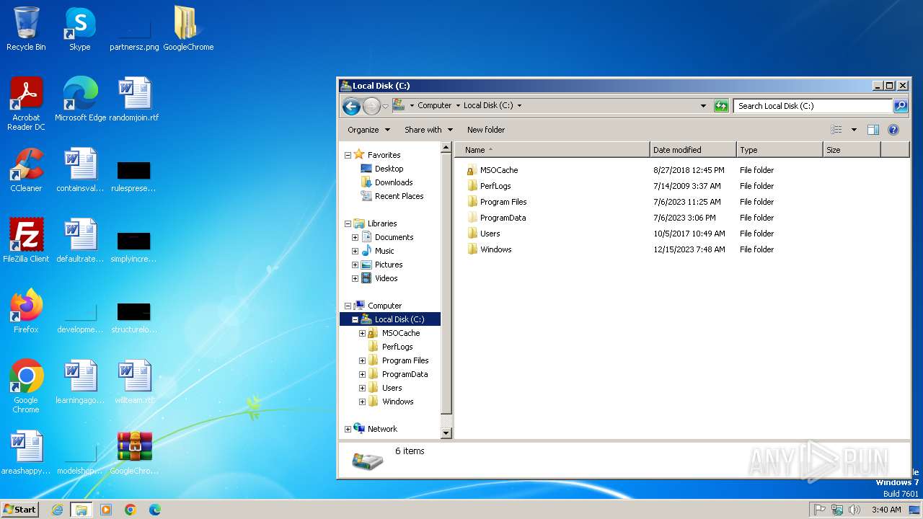Expand the Documents library node

(x=355, y=237)
